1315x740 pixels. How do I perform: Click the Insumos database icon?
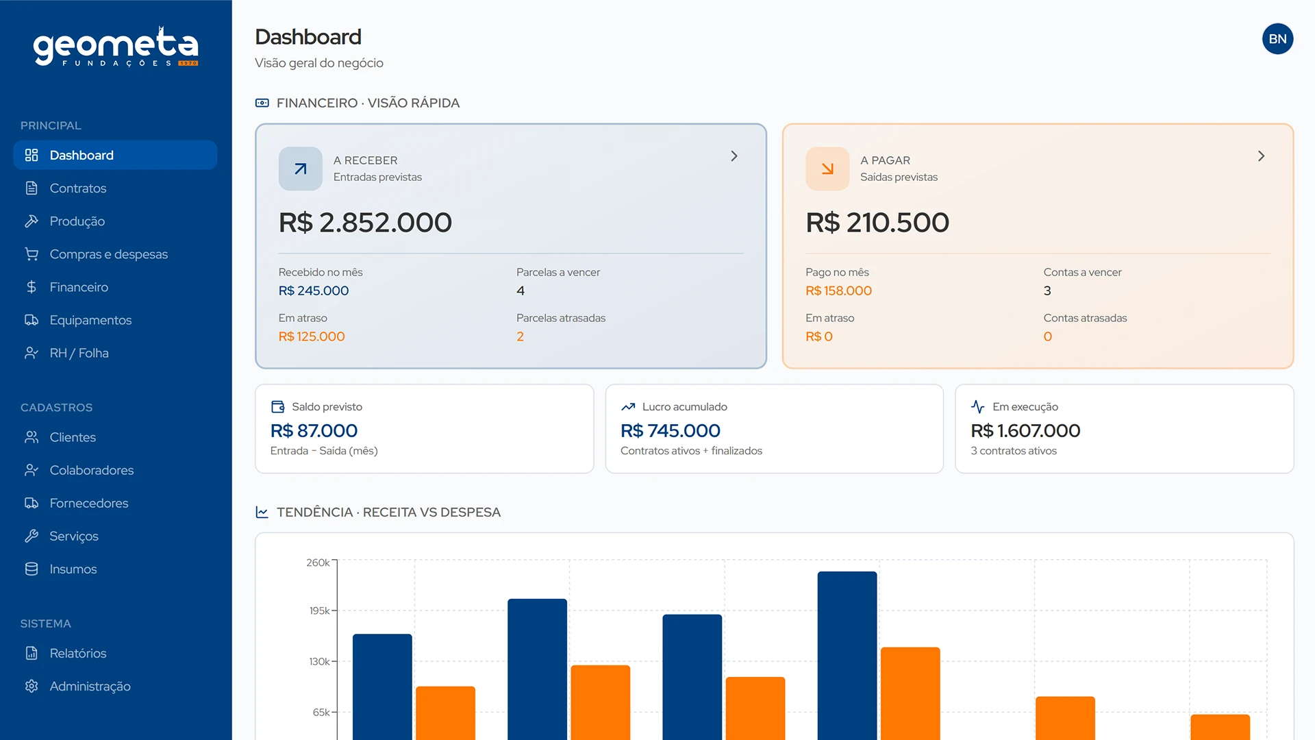tap(32, 569)
